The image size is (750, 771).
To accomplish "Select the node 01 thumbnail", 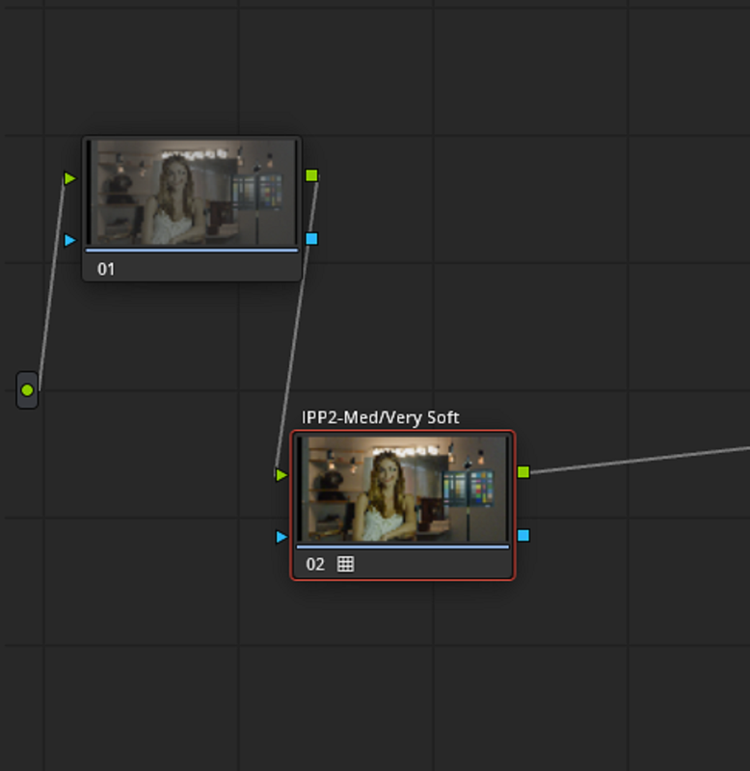I will point(192,192).
